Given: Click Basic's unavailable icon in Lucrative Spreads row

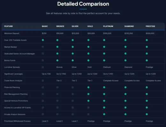Looking at the screenshot, I should (43, 67).
